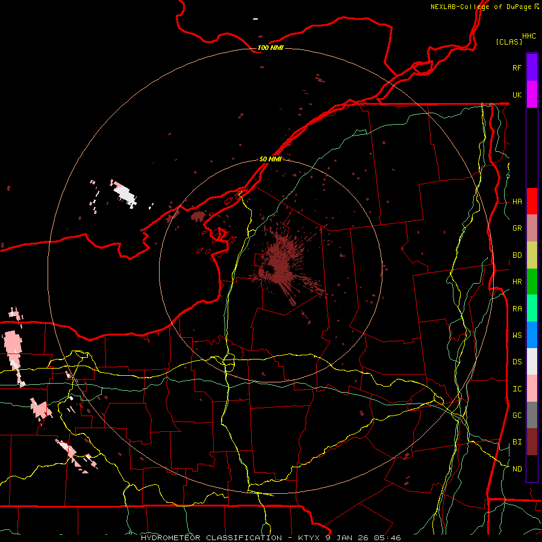Click the UK magenta legend swatch
The height and width of the screenshot is (542, 542).
tap(532, 95)
